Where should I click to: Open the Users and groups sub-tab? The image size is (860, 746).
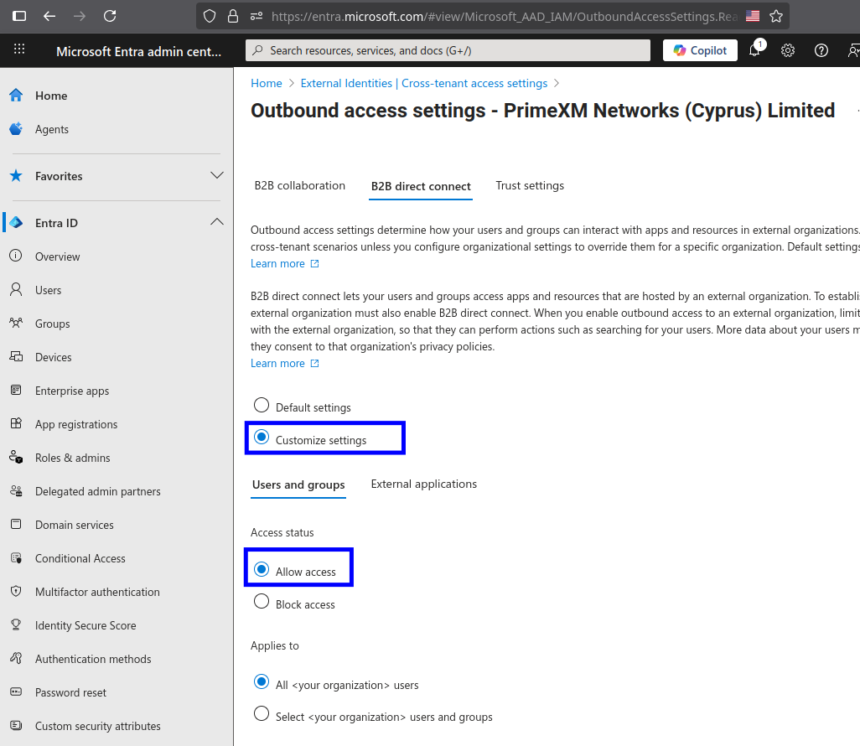click(x=298, y=484)
